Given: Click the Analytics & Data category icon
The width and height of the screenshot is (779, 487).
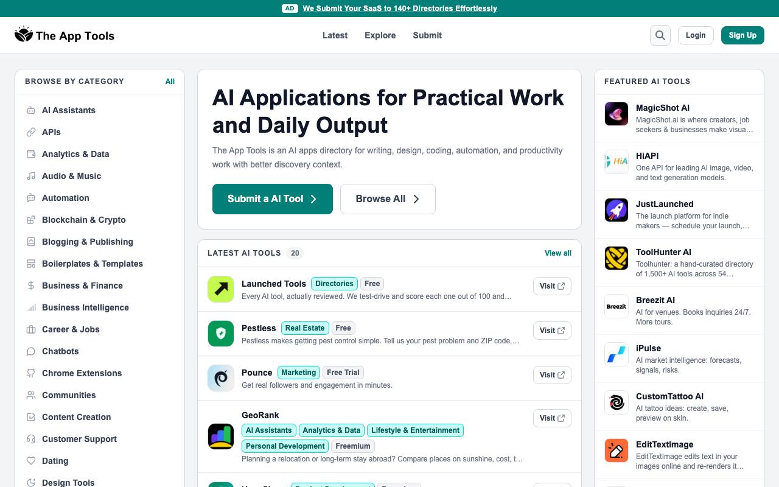Looking at the screenshot, I should click(x=31, y=154).
